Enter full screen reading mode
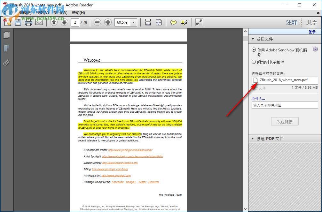This screenshot has width=322, height=212. pos(199,22)
